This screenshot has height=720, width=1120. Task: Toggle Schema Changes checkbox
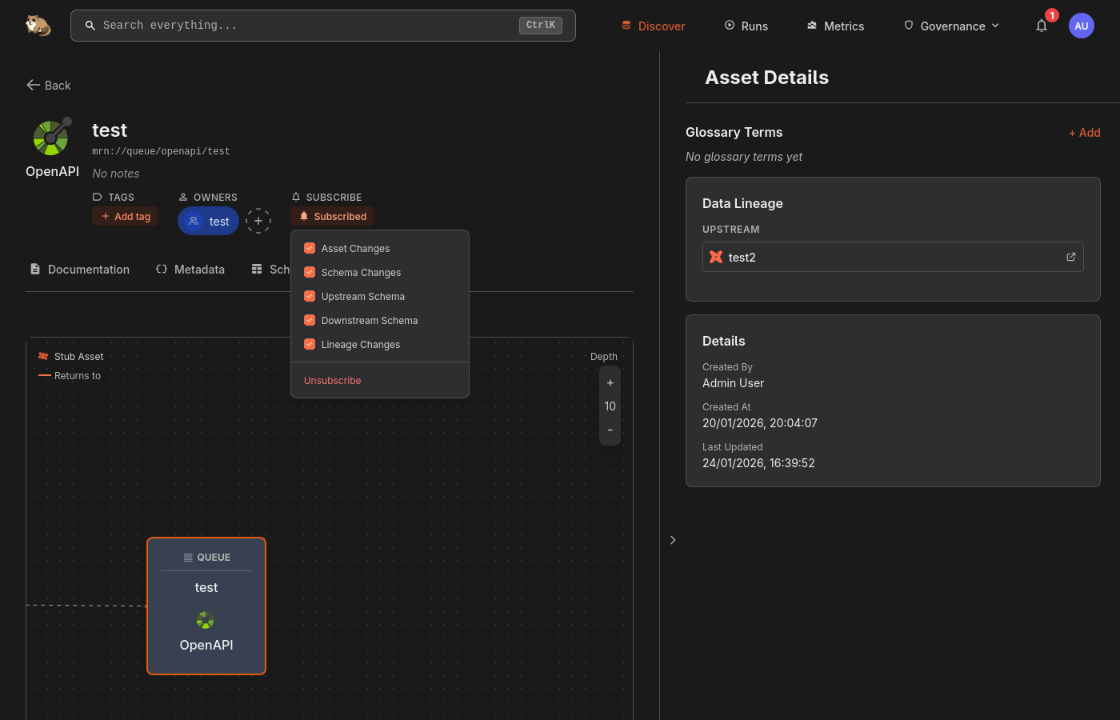pyautogui.click(x=310, y=272)
